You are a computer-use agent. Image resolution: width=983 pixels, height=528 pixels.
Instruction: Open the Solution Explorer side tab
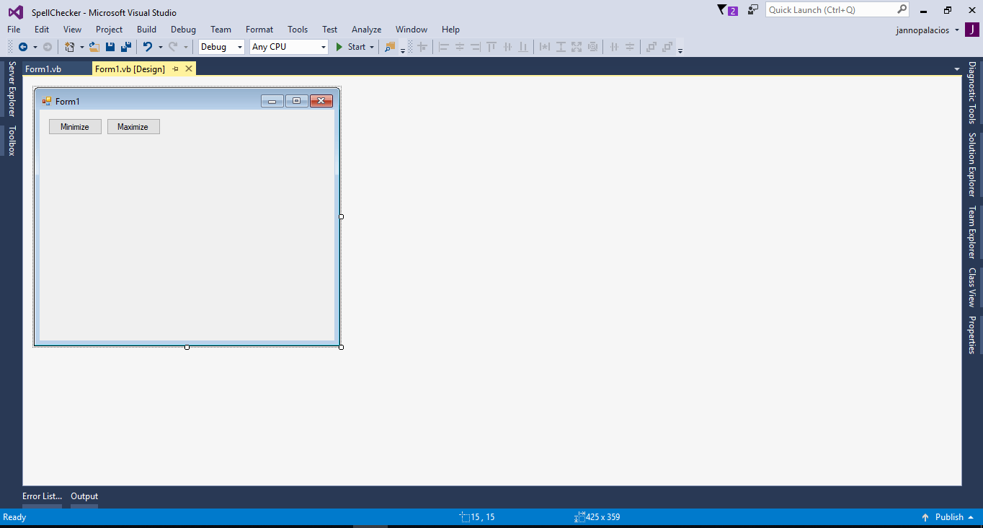click(x=971, y=164)
